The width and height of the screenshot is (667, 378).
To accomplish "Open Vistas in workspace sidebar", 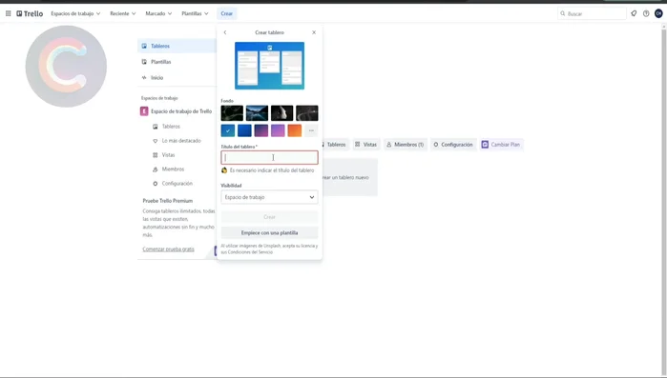I will click(168, 155).
